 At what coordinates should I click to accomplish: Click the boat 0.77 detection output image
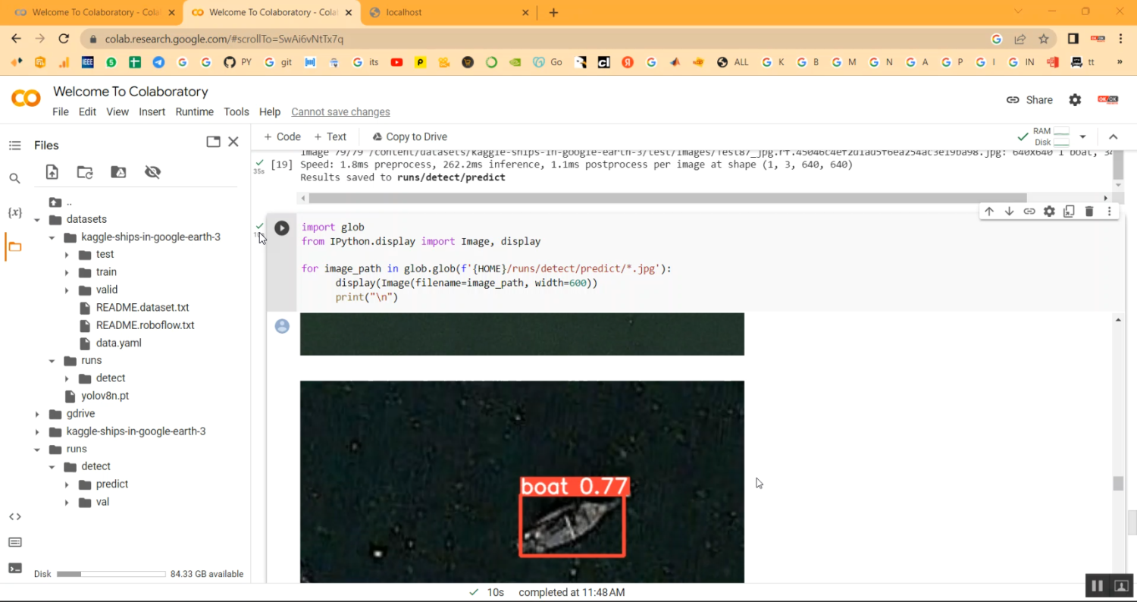[x=522, y=481]
